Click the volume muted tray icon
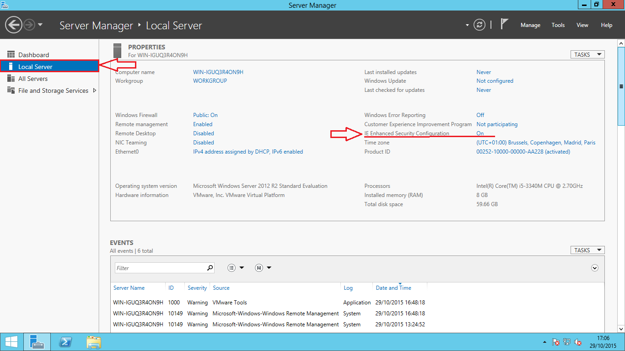625x351 pixels. coord(578,342)
